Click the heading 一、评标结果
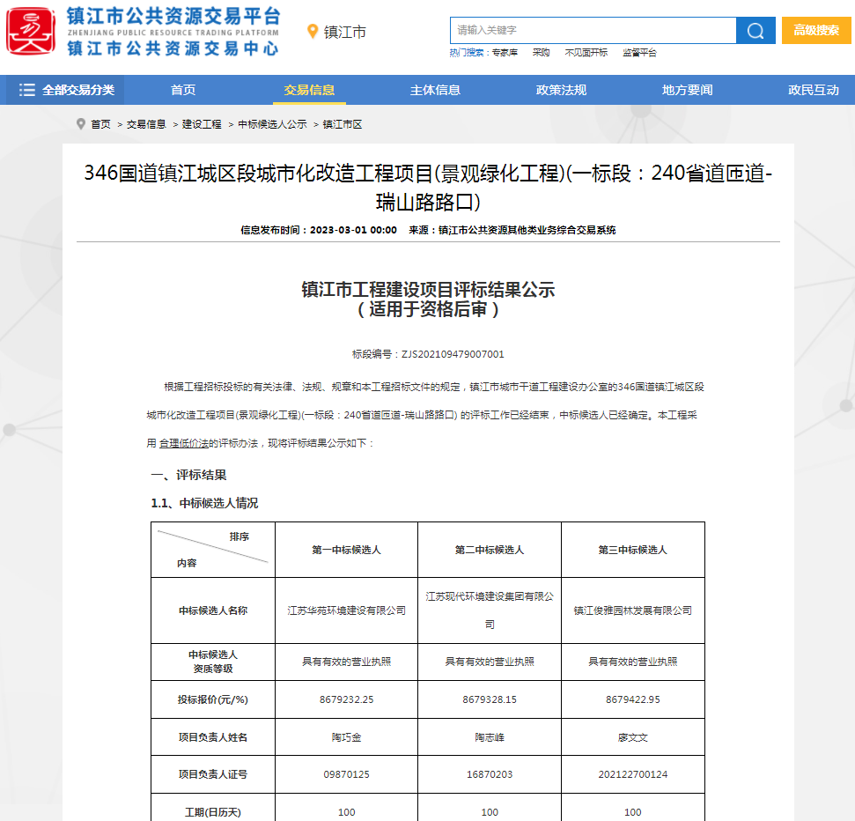This screenshot has width=855, height=821. pyautogui.click(x=188, y=475)
